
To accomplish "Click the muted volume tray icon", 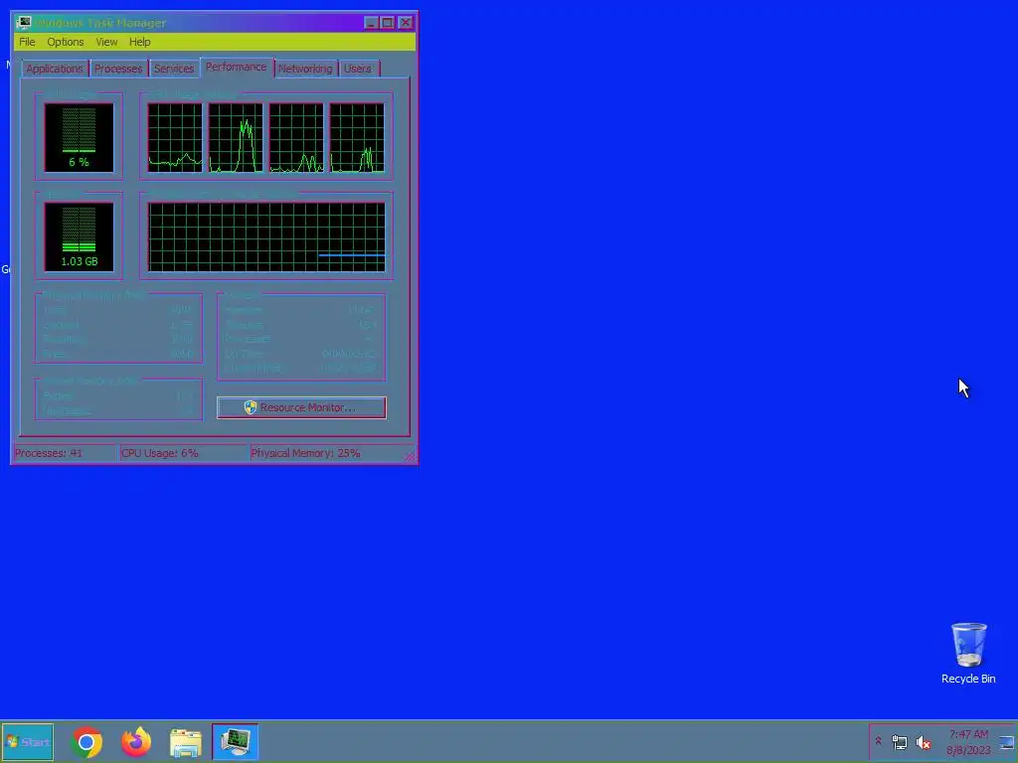I will point(923,742).
